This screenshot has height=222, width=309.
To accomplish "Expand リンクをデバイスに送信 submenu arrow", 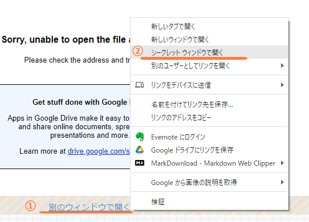I will (282, 85).
